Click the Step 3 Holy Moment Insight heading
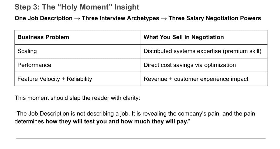 point(77,7)
